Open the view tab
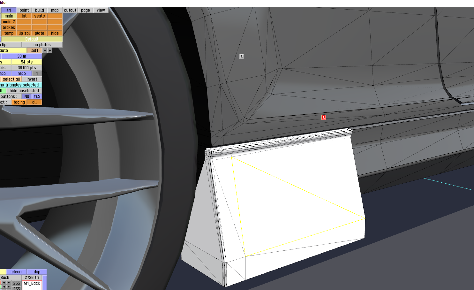The height and width of the screenshot is (290, 474). 101,10
